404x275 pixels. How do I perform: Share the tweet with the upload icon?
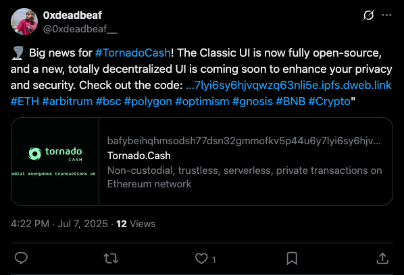(382, 259)
